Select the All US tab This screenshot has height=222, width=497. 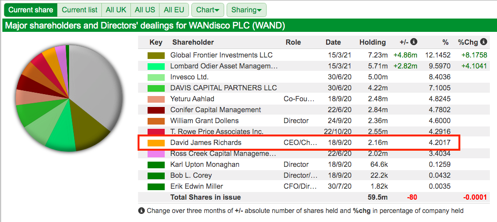145,10
